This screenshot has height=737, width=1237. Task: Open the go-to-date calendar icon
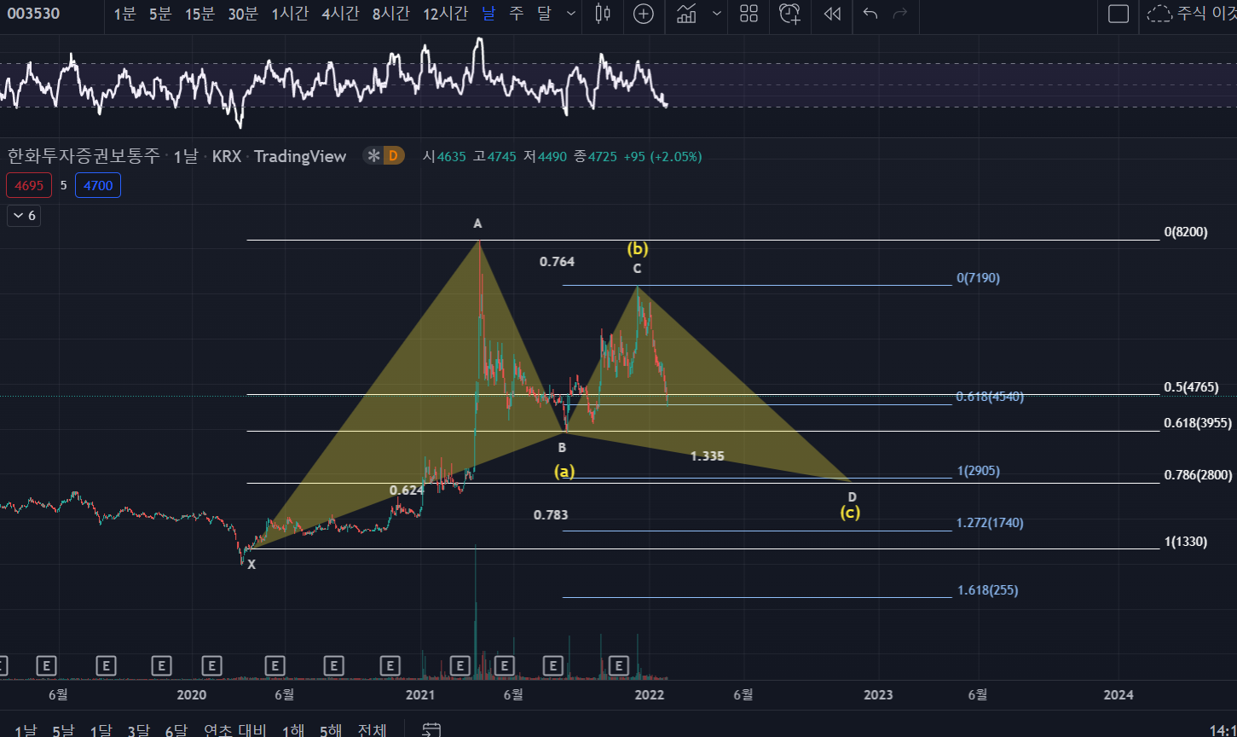click(x=432, y=730)
